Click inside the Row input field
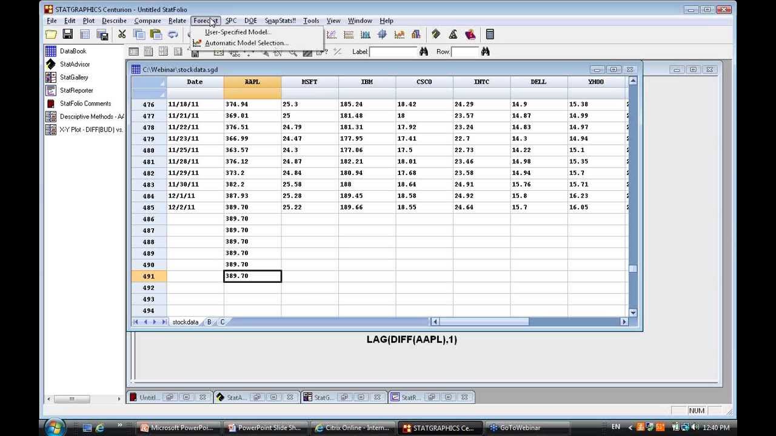This screenshot has height=436, width=776. (x=465, y=52)
